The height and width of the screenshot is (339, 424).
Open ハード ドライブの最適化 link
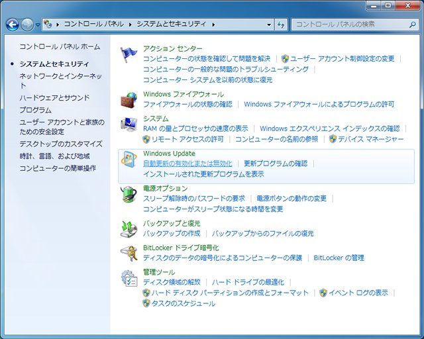pyautogui.click(x=248, y=282)
